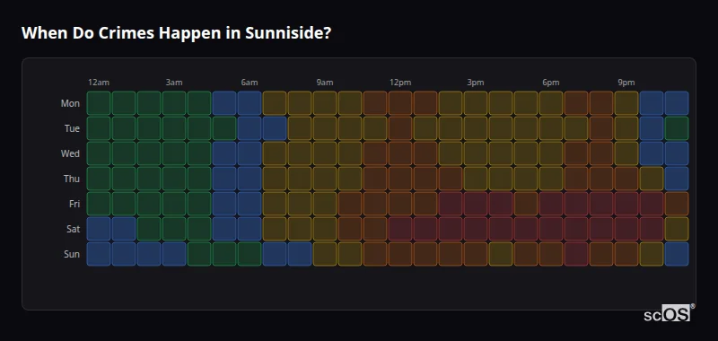This screenshot has width=718, height=341.
Task: Select the yellow Saturday 11pm cell
Action: coord(677,229)
